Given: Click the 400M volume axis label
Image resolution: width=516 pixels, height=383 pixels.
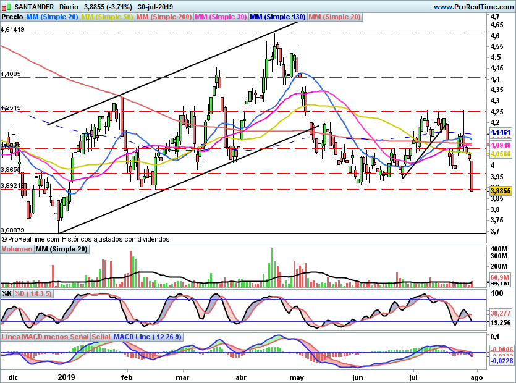Looking at the screenshot, I should [499, 249].
